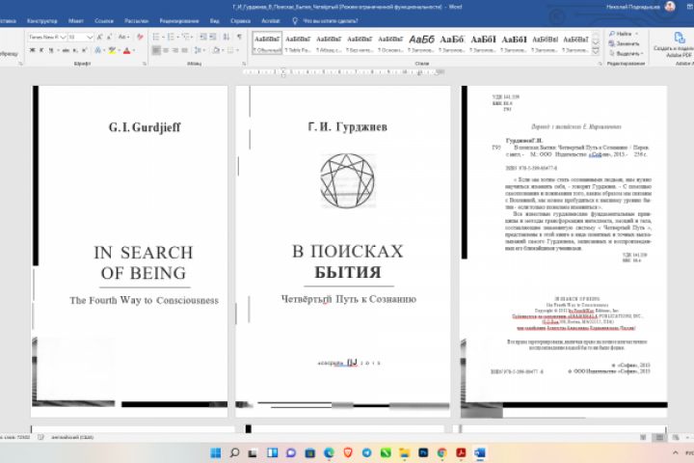Toggle align-left paragraph alignment
Screen dimensions: 694x463
(x=156, y=50)
